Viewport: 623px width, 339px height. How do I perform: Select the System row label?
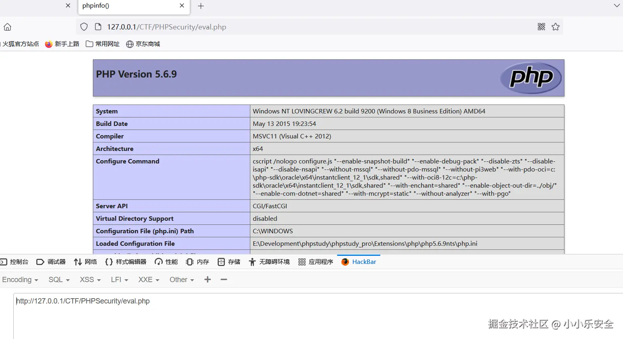(107, 111)
